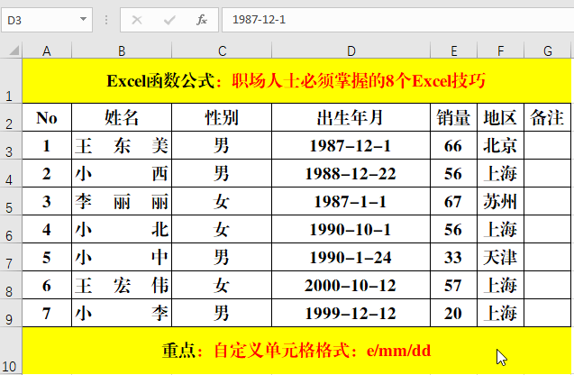
Task: Expand the Name Box dropdown arrow
Action: (x=83, y=20)
